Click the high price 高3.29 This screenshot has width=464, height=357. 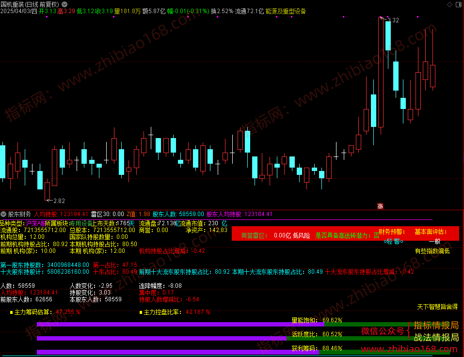[66, 11]
